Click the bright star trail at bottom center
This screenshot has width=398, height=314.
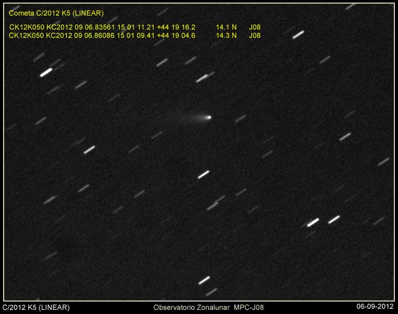(x=204, y=280)
